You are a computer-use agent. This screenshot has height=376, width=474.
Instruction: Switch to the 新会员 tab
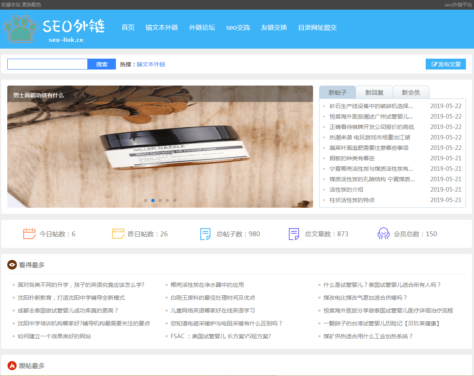(411, 92)
